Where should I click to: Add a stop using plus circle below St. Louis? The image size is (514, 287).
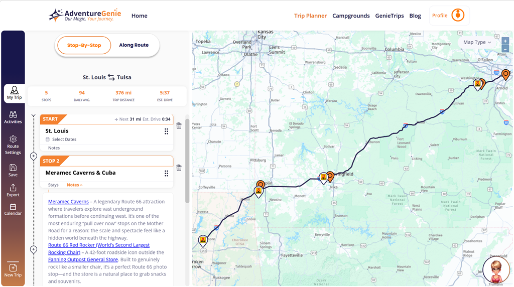point(34,156)
